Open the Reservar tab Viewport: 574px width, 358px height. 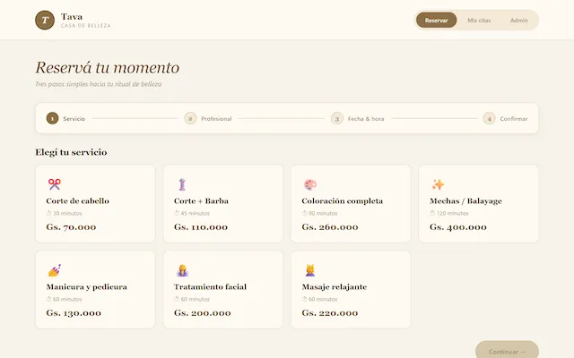437,20
